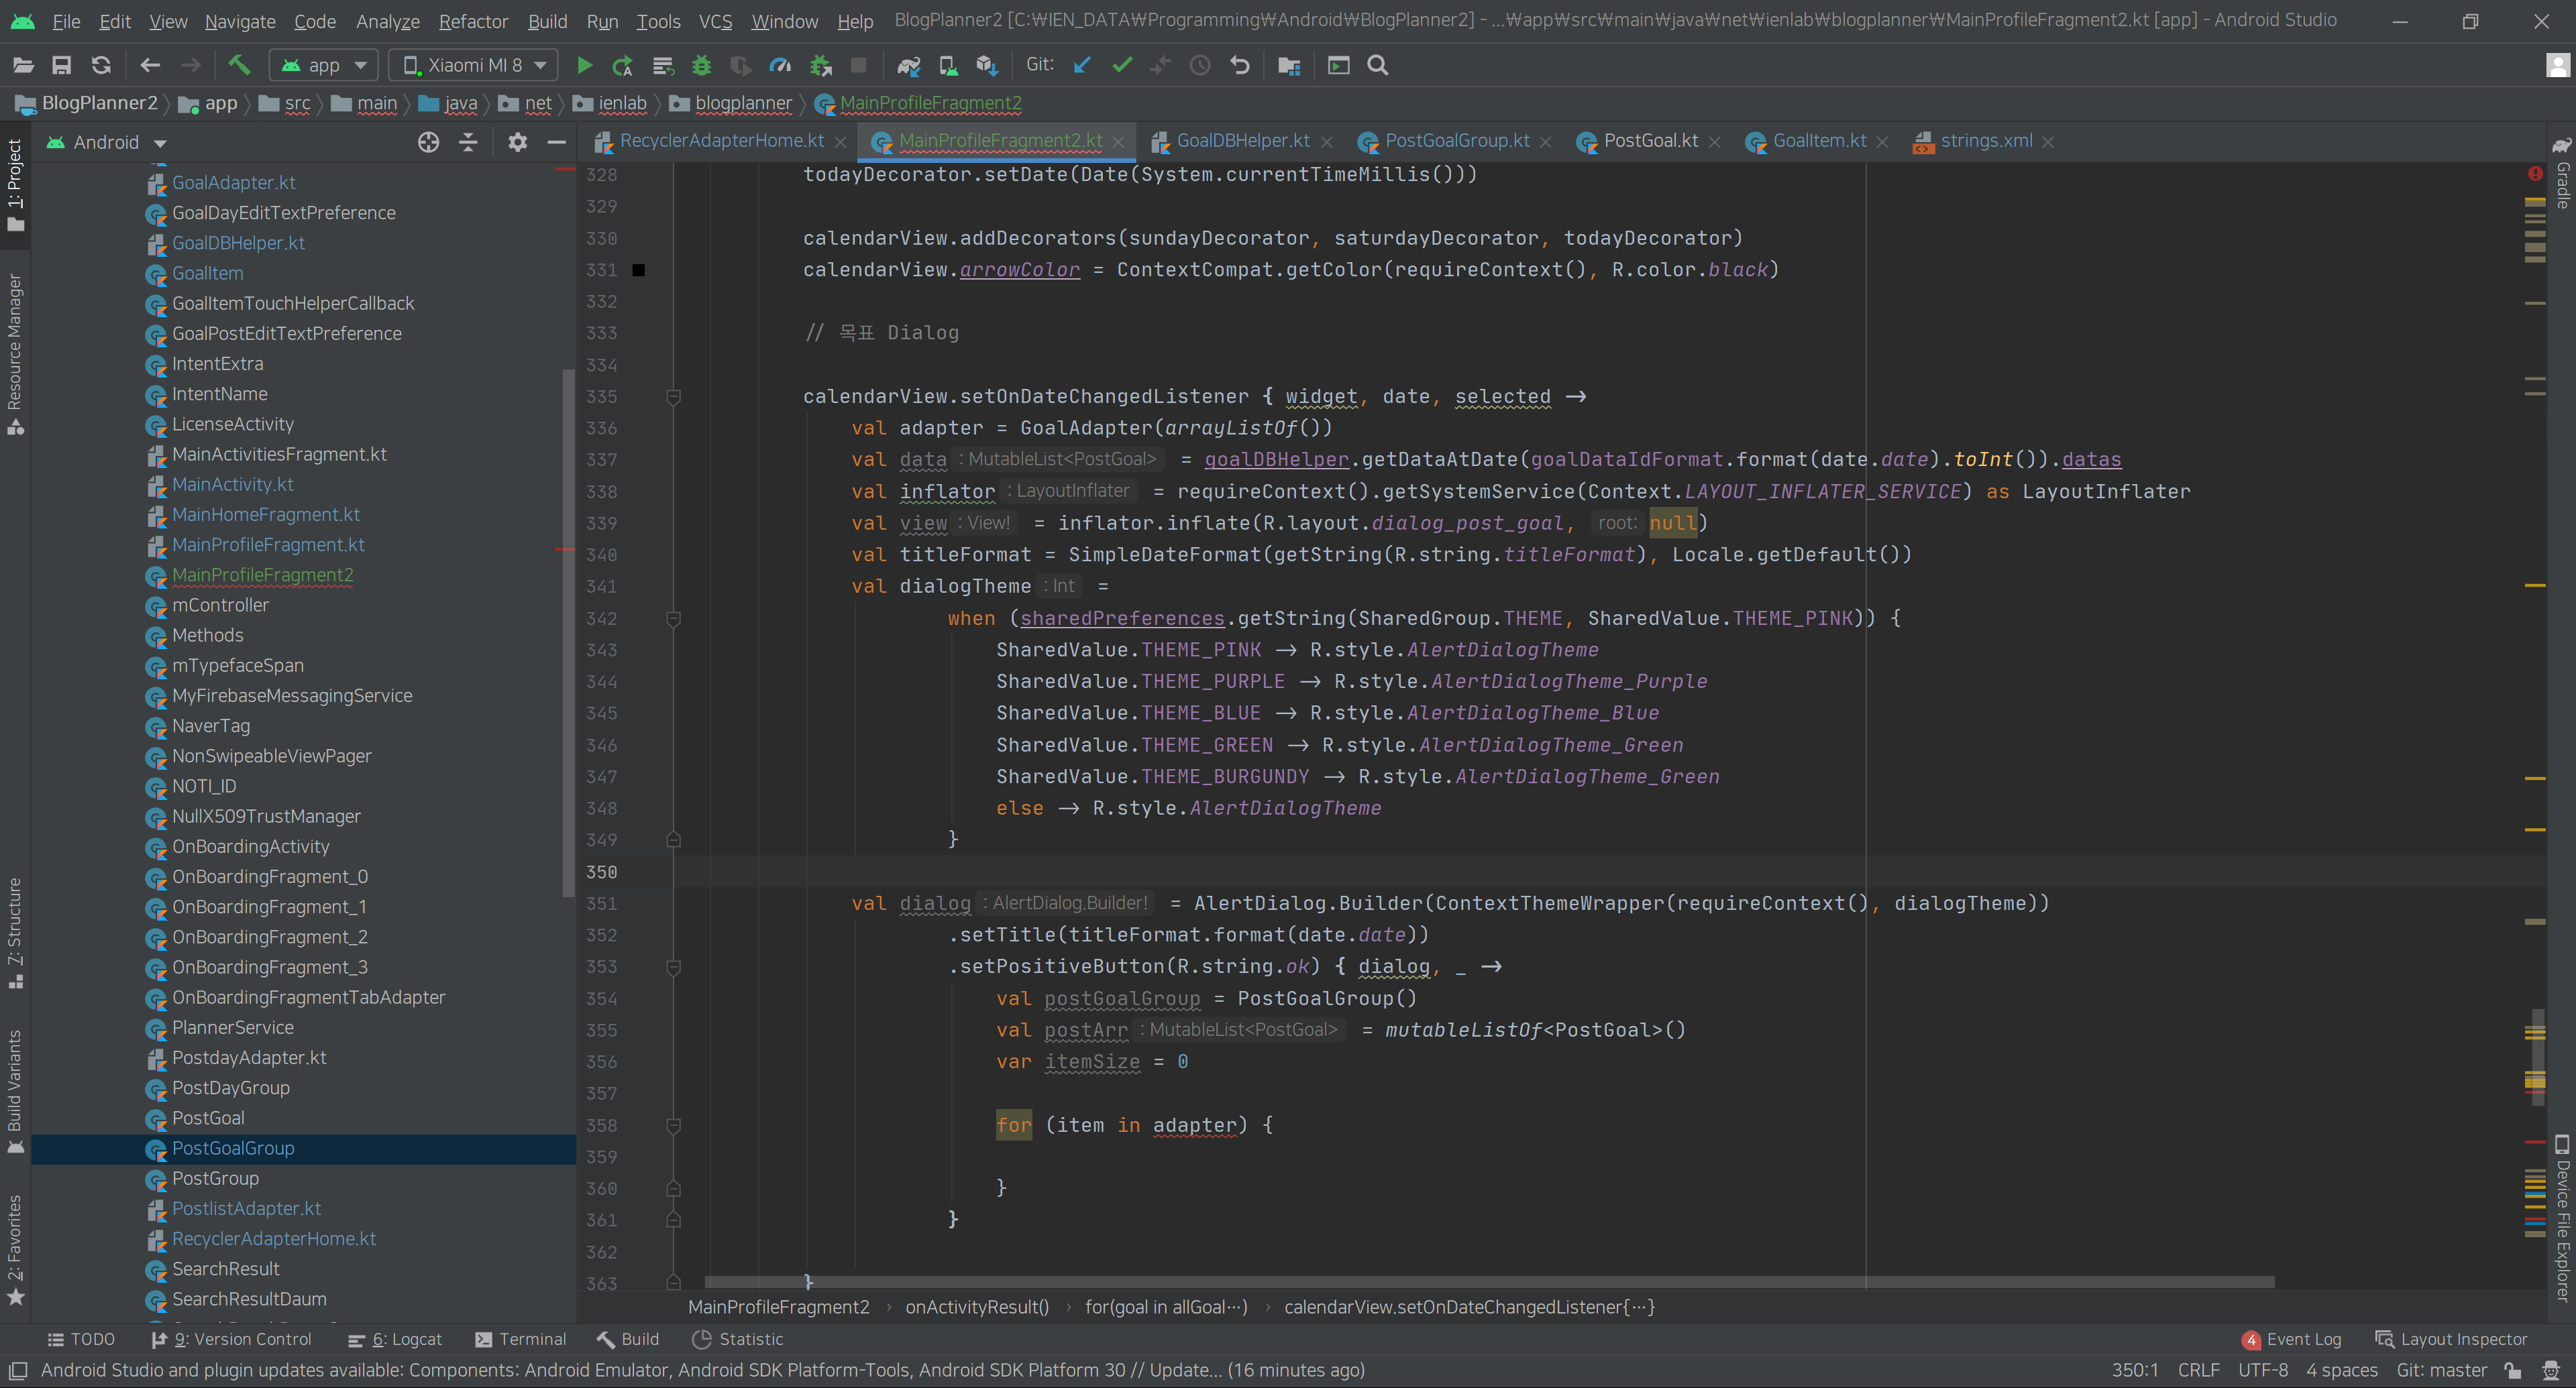Click Sync Project with Gradle Files icon
Viewport: 2576px width, 1388px height.
[x=908, y=66]
